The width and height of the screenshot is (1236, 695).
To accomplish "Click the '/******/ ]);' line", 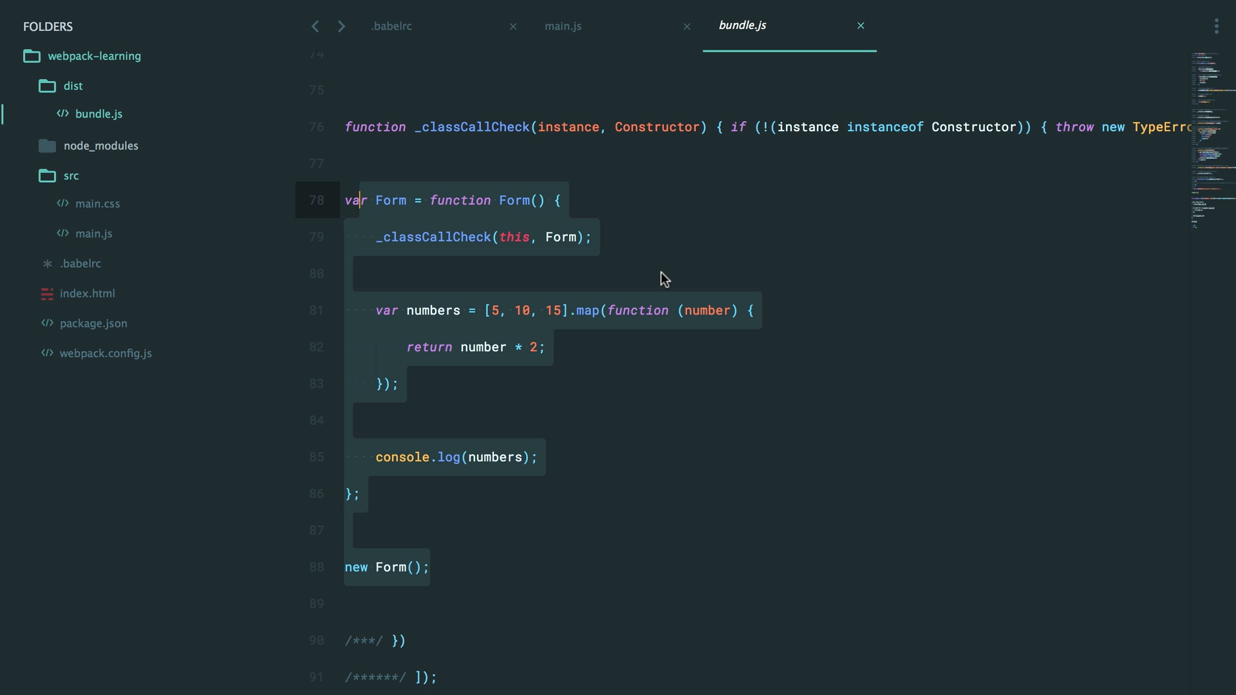I will coord(391,677).
